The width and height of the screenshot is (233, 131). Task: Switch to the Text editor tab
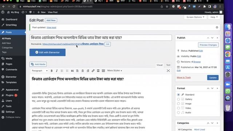tap(168, 65)
